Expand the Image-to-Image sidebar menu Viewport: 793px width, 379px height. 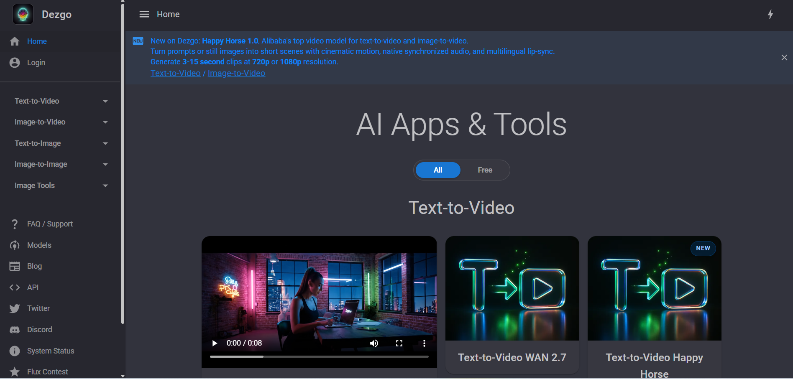61,164
